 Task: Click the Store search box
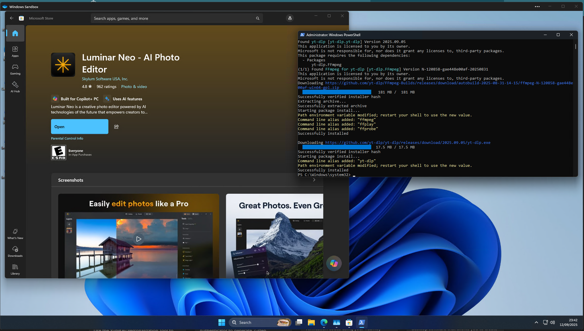(x=177, y=18)
